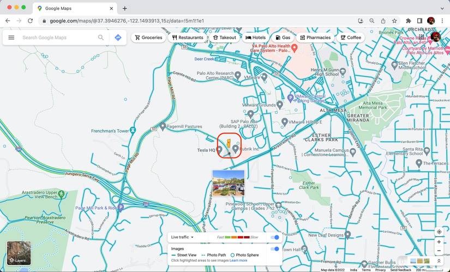The height and width of the screenshot is (272, 450).
Task: Open Chrome three-dot menu
Action: 442,21
